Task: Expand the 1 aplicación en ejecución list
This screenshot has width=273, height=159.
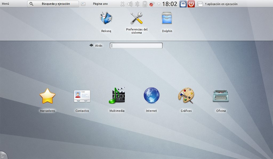Action: 221,4
